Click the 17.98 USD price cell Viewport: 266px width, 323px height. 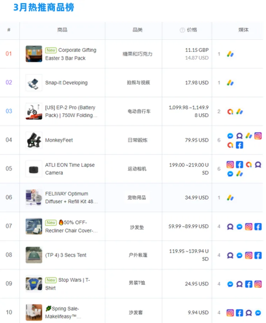(197, 83)
